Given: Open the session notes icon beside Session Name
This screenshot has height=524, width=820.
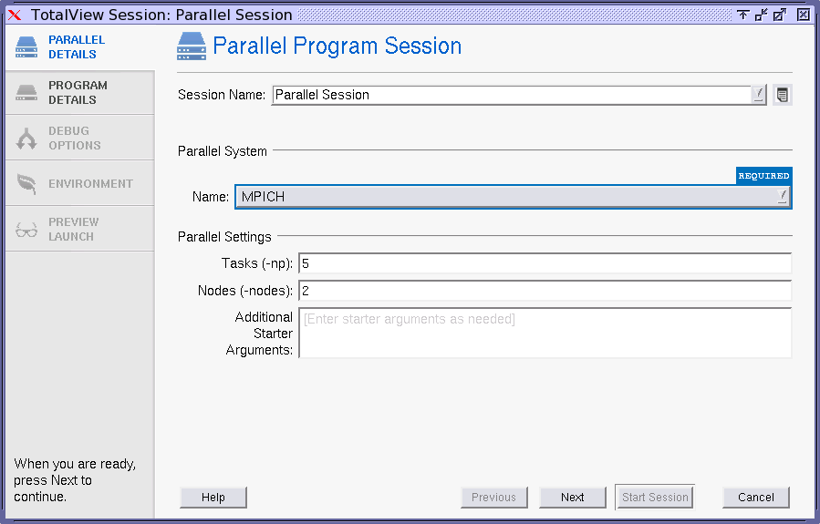Looking at the screenshot, I should point(782,95).
